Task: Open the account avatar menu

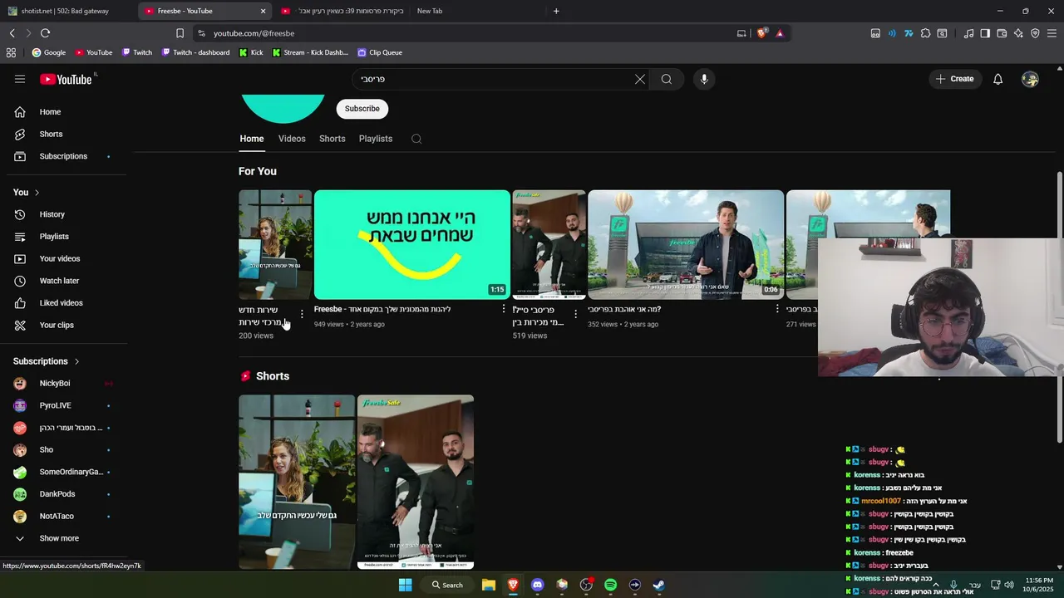Action: pos(1030,79)
